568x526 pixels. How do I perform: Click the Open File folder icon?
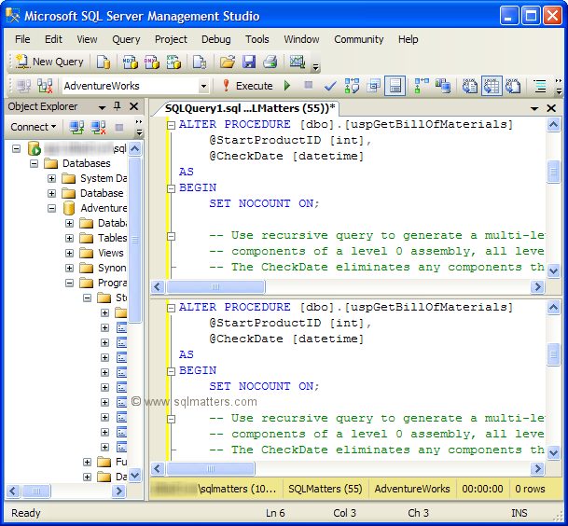click(x=228, y=62)
